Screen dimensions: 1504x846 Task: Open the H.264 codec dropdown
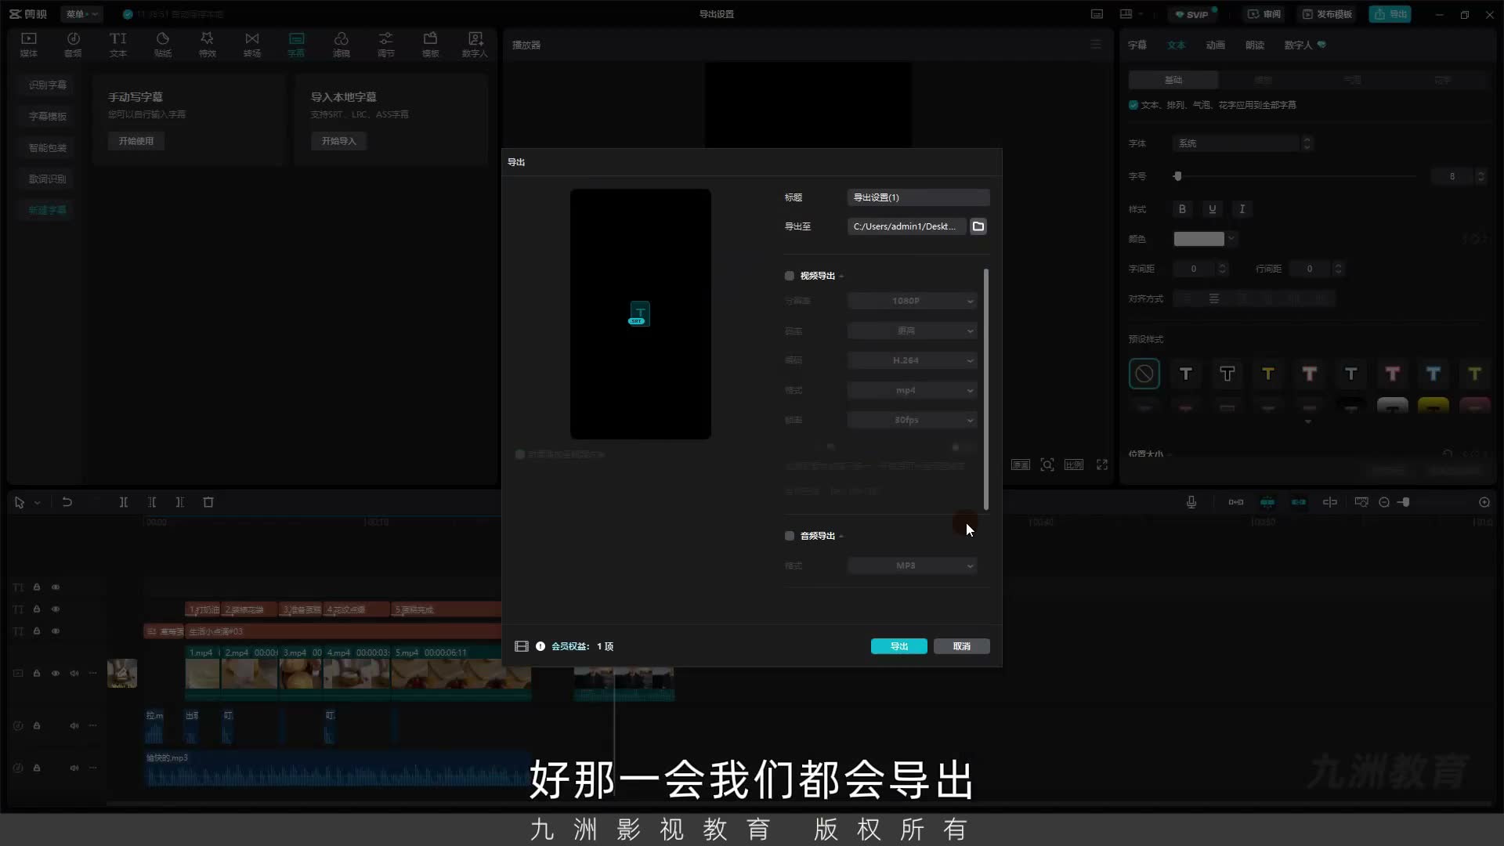tap(913, 360)
